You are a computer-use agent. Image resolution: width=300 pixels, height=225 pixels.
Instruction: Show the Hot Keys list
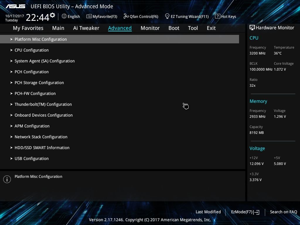point(226,16)
